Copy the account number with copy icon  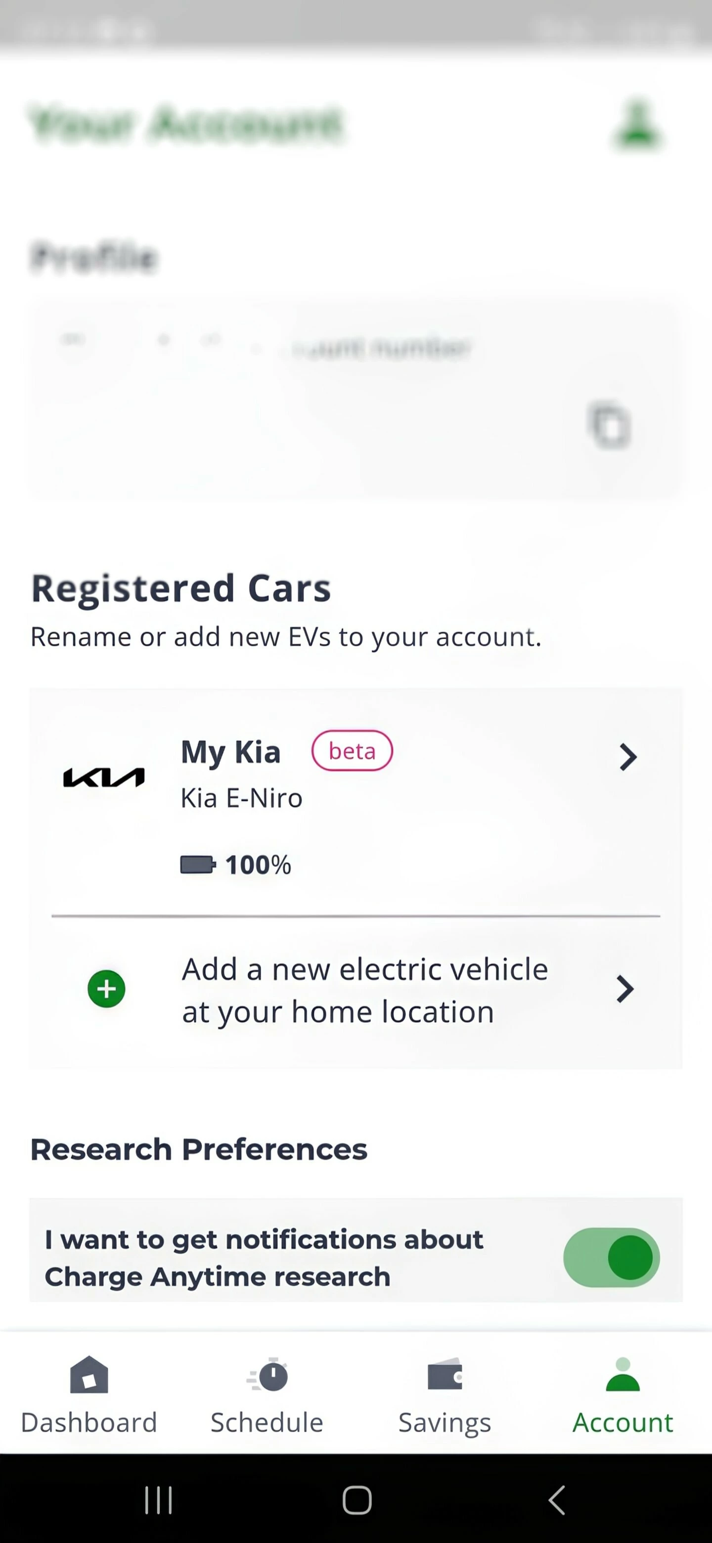pos(609,426)
